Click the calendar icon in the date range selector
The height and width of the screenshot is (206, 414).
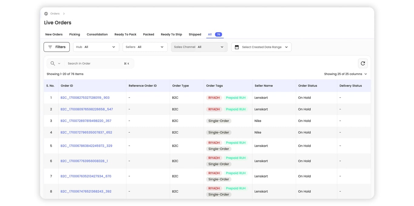tap(237, 47)
